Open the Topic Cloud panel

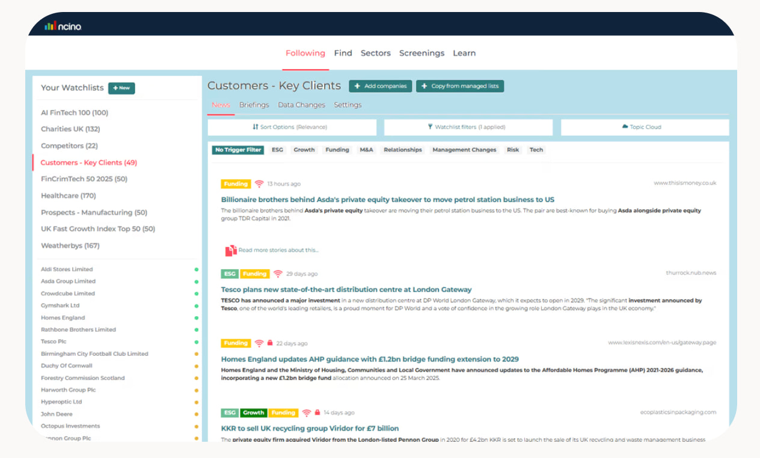pyautogui.click(x=645, y=127)
